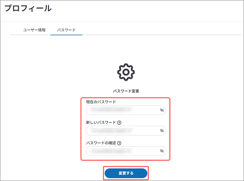Click the blurred value in the current password box
The height and width of the screenshot is (181, 244).
(x=111, y=110)
